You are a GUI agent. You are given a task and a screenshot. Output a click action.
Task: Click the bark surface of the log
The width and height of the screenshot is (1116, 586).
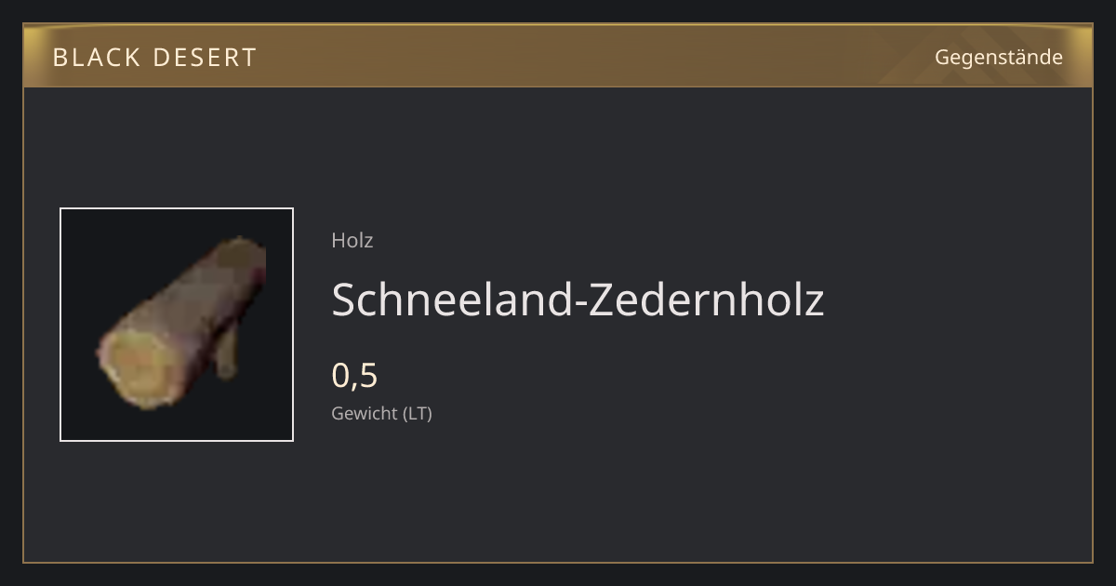[x=200, y=298]
